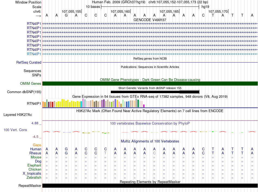Click the Elephant species row label
This screenshot has height=192, width=258.
(34, 165)
